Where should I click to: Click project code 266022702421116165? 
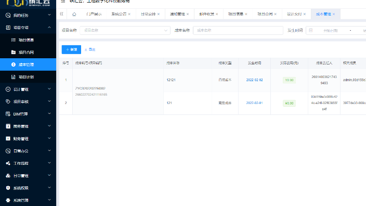point(91,95)
